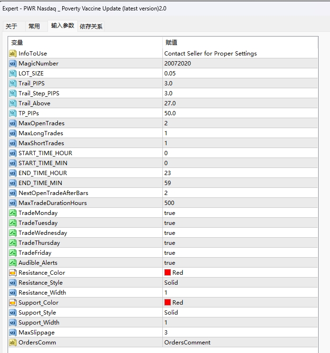Click the icon beside START_TIME_HOUR
Viewport: 330px width, 353px height.
[x=13, y=153]
